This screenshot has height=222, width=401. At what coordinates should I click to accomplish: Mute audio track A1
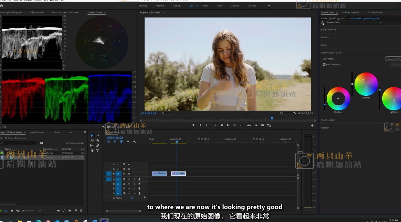tap(129, 179)
